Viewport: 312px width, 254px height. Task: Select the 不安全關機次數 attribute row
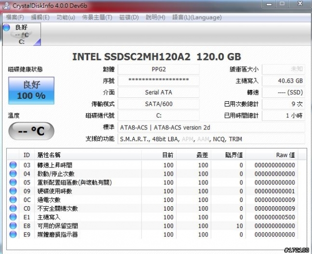[x=153, y=209]
